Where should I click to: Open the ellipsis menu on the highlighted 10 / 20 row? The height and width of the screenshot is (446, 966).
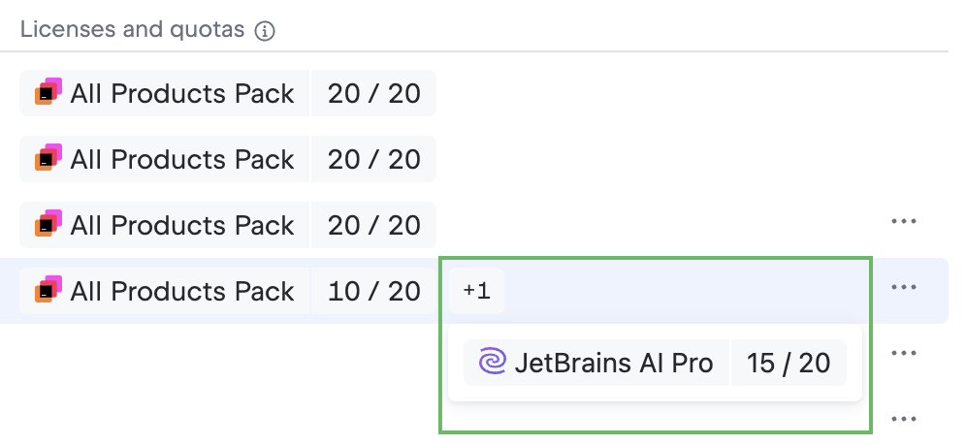[x=903, y=288]
